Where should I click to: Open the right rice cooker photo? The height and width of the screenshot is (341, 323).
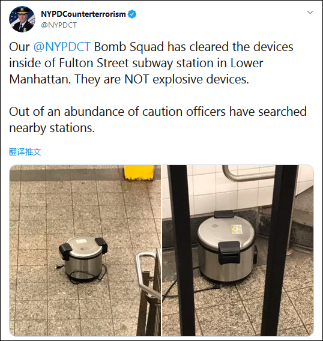coord(238,250)
